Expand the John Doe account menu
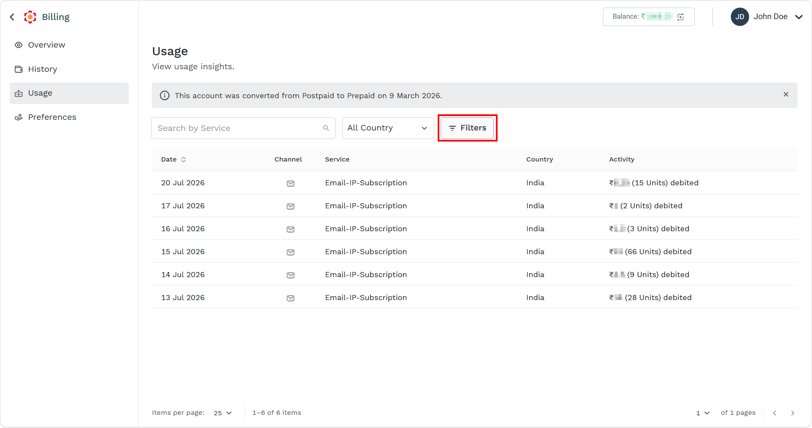 (799, 17)
